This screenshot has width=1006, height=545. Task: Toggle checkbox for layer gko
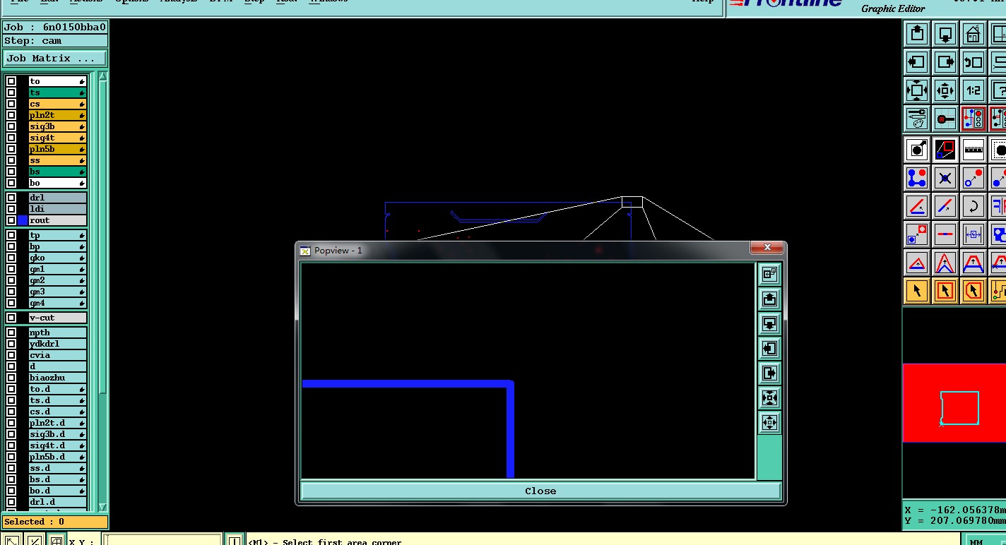[x=11, y=258]
